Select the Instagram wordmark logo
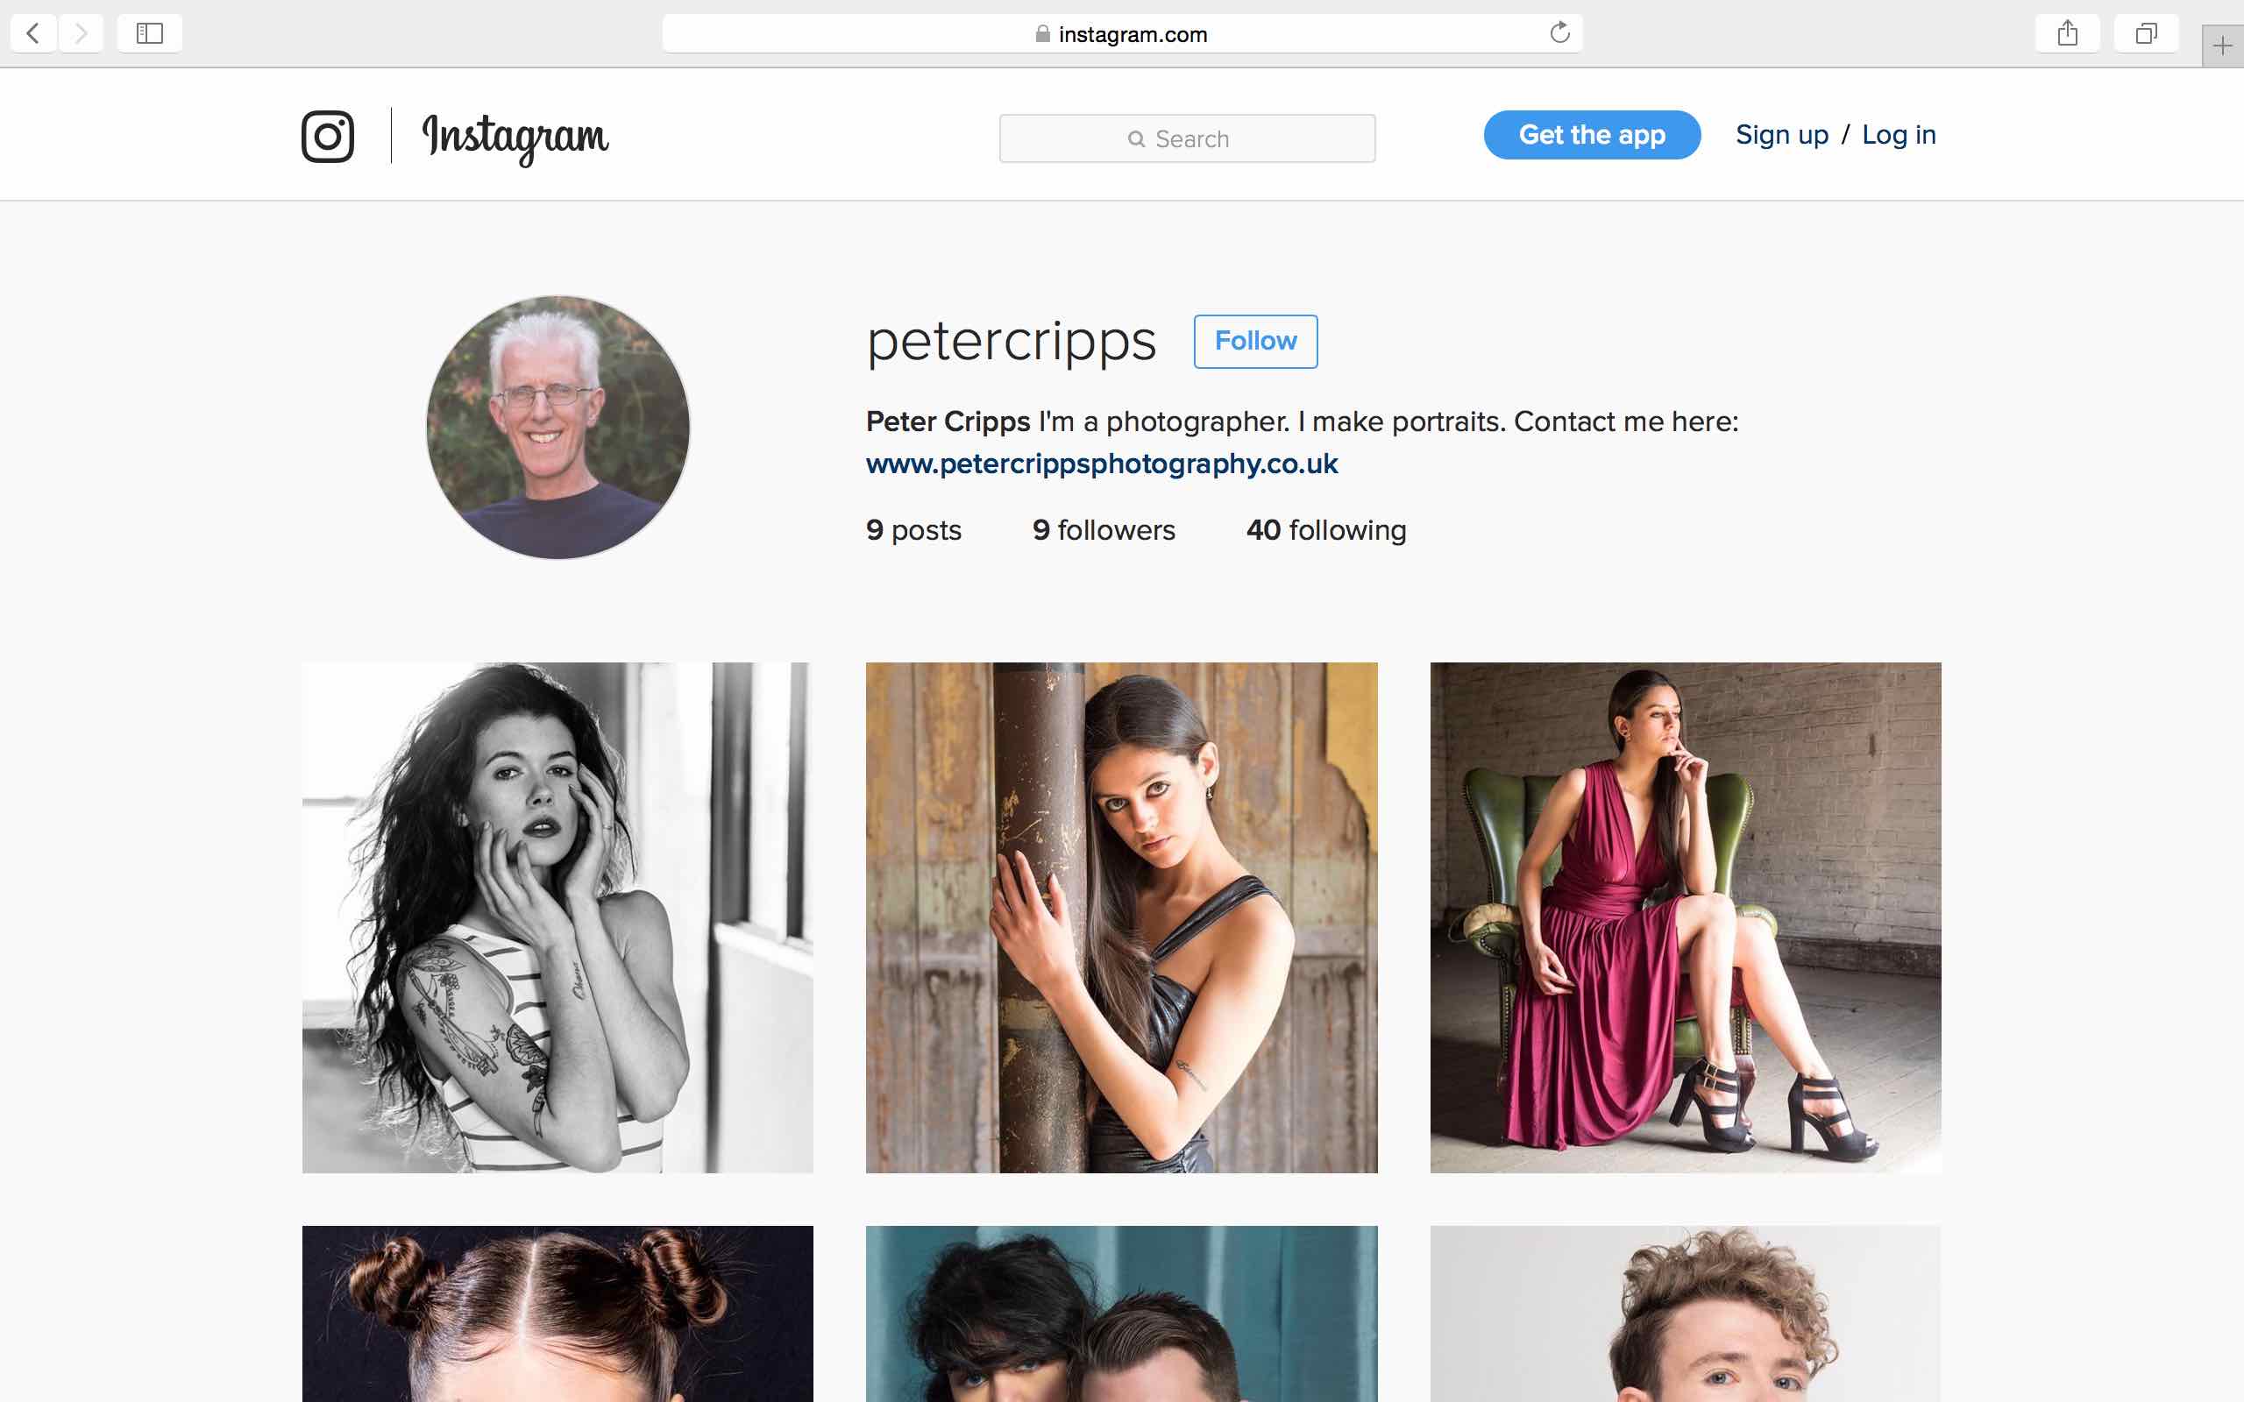The width and height of the screenshot is (2244, 1402). click(x=515, y=135)
